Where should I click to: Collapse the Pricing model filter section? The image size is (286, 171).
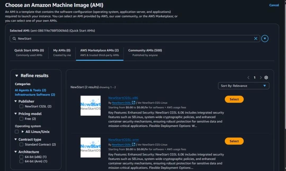(16, 113)
